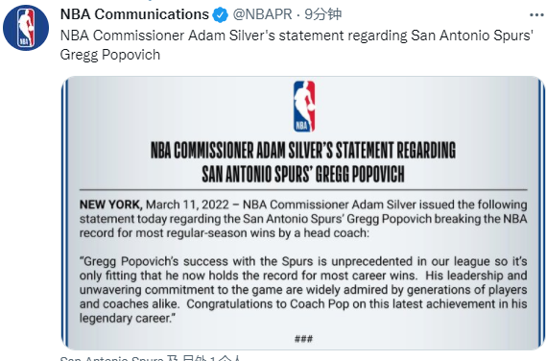Click the blue left border of the statement image
This screenshot has height=361, width=546.
coord(64,212)
